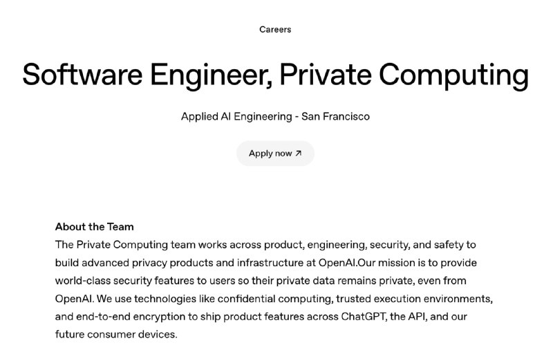Click the word Software in the title

point(85,75)
